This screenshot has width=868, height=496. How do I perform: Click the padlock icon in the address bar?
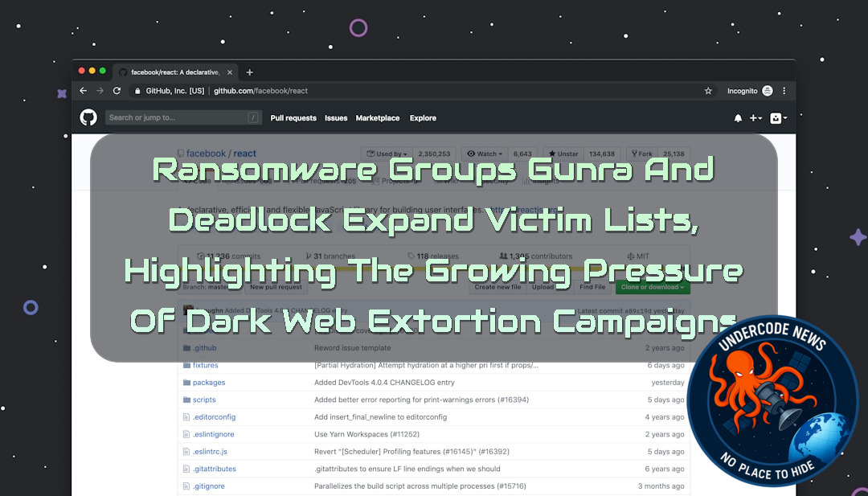[137, 91]
